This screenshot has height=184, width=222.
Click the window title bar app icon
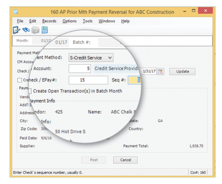tap(16, 12)
